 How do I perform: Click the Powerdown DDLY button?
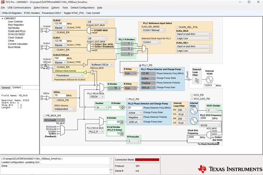pos(52,13)
